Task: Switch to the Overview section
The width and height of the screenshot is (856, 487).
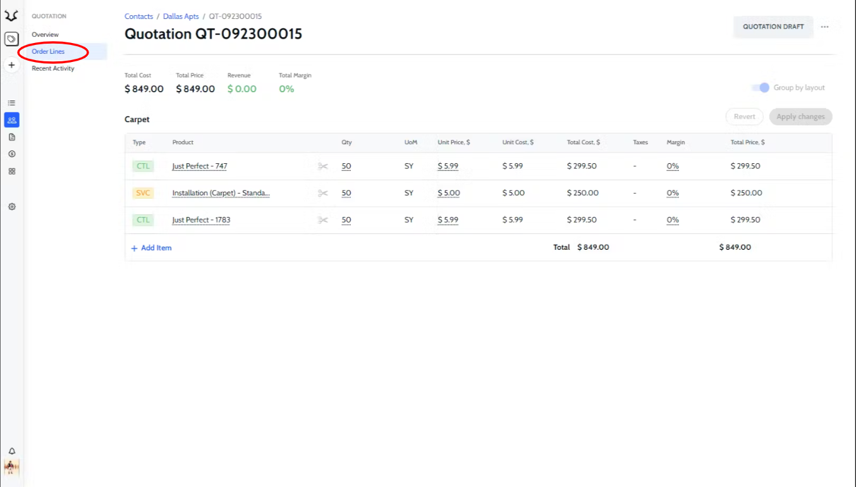Action: 45,35
